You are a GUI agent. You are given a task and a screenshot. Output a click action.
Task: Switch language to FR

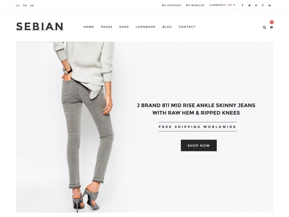25,5
